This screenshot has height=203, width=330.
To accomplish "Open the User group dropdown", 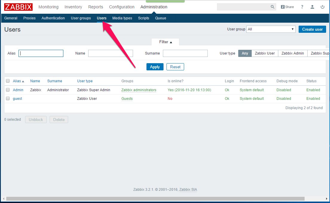I will pos(271,29).
